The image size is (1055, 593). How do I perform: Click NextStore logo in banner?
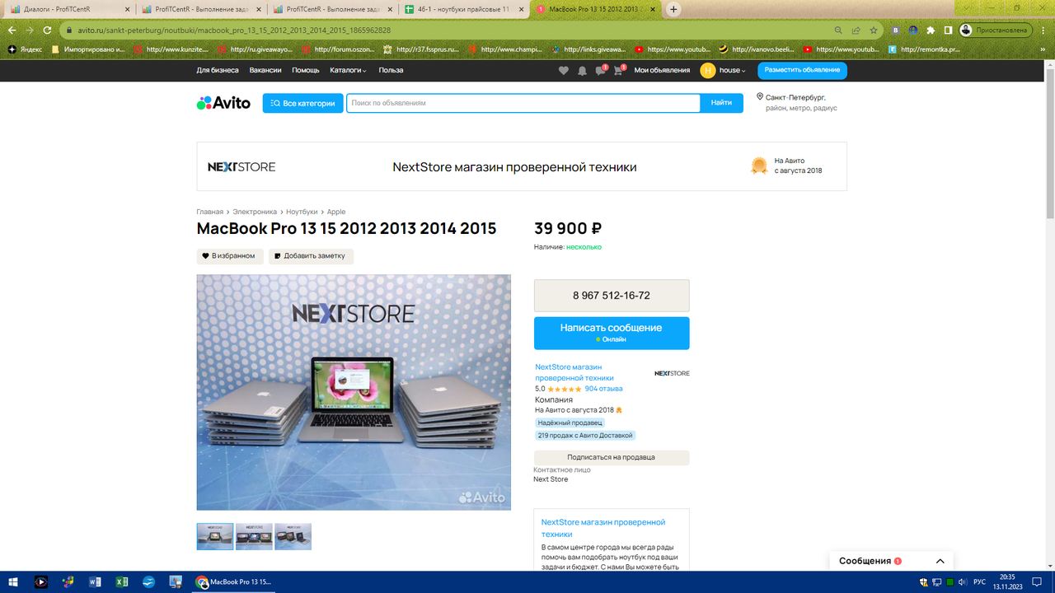[241, 167]
